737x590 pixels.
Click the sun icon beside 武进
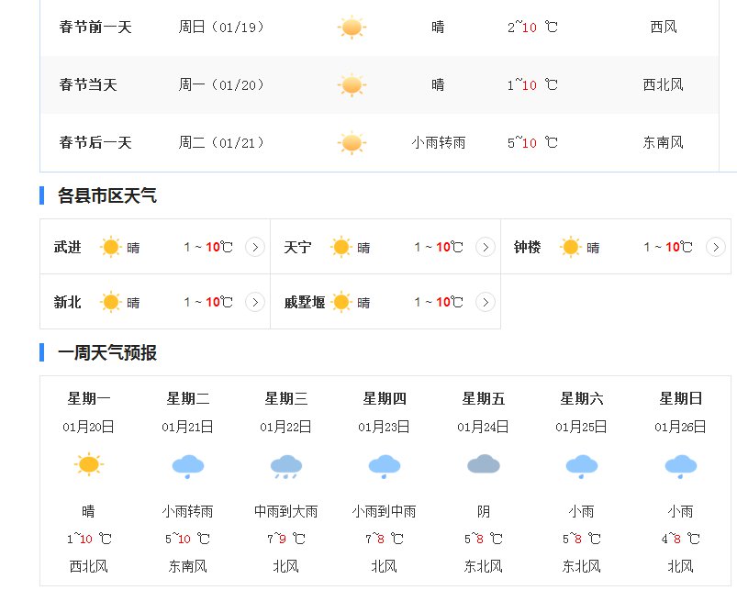click(111, 247)
